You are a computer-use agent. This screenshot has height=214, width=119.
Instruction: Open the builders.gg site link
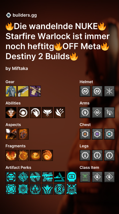coord(25,15)
